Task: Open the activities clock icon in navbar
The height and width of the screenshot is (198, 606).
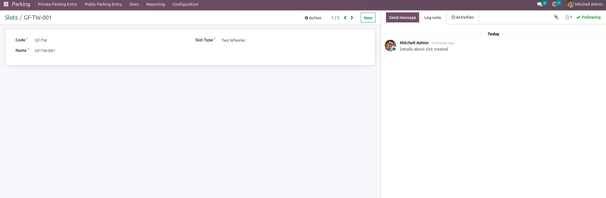Action: pos(554,4)
